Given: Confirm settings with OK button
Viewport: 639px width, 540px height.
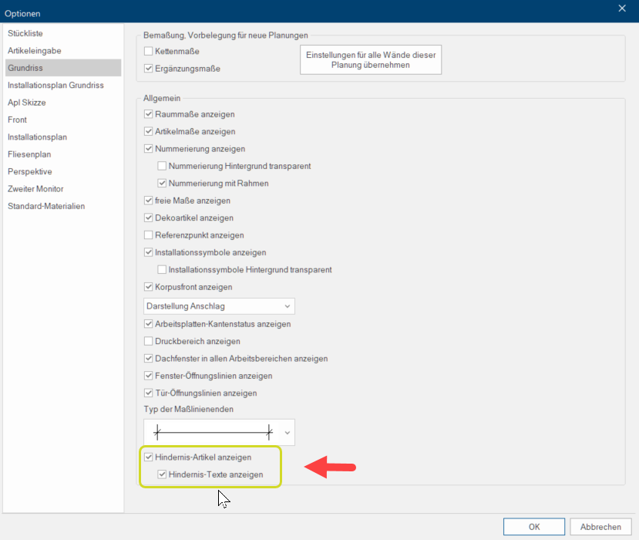Looking at the screenshot, I should click(533, 527).
